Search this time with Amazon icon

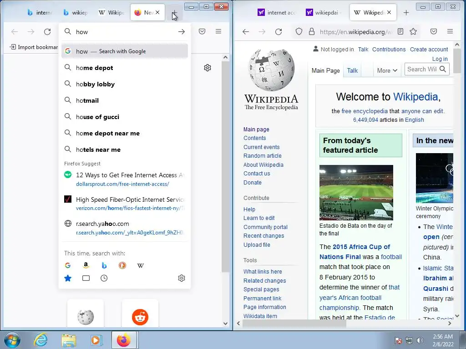tap(86, 265)
